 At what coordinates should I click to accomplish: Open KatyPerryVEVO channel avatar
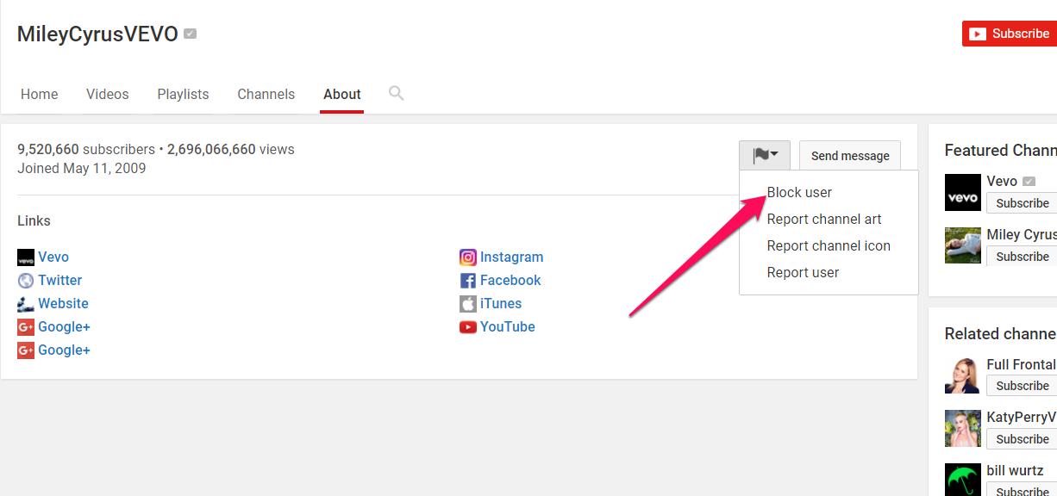point(963,429)
